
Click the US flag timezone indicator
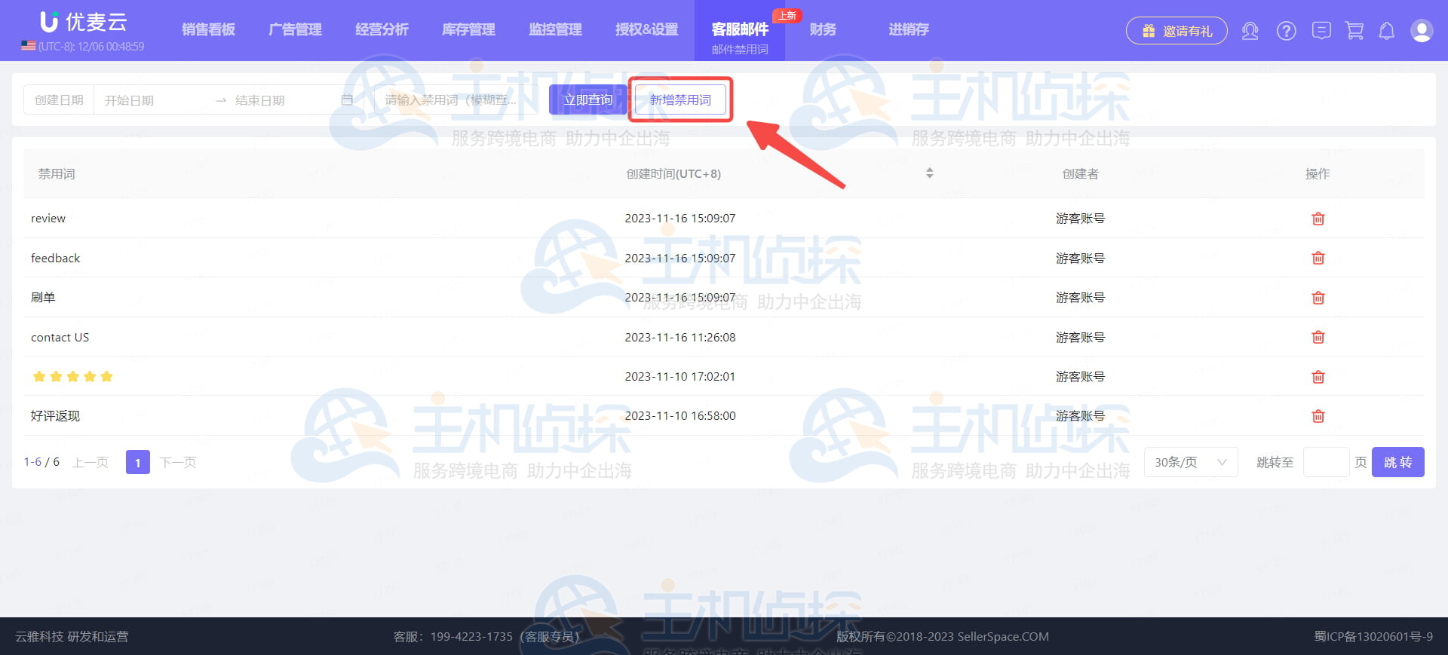tap(29, 46)
